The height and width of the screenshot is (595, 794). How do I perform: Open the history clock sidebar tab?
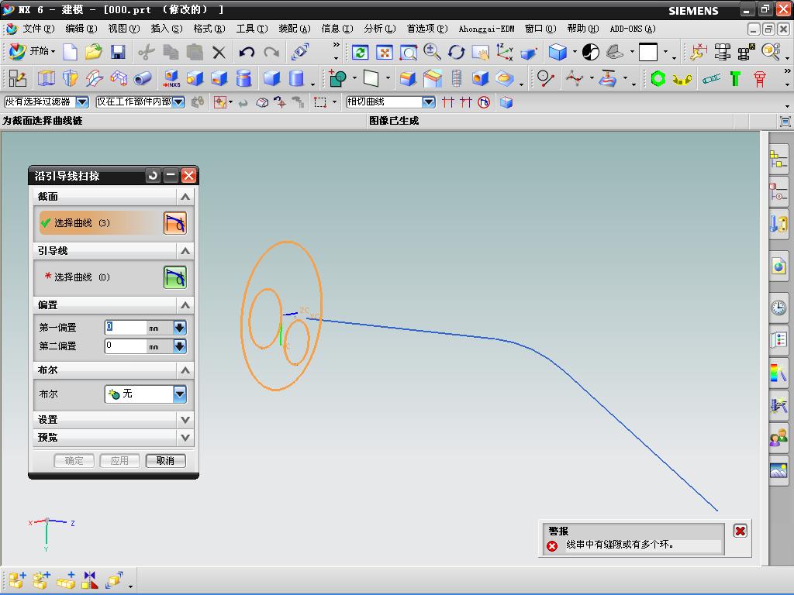778,307
